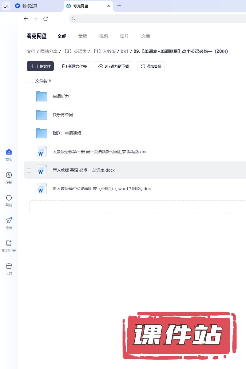Open 首页 home icon in sidebar

(9, 152)
